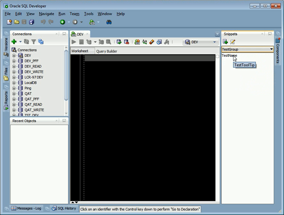Click green plus New Connection icon

tap(14, 42)
